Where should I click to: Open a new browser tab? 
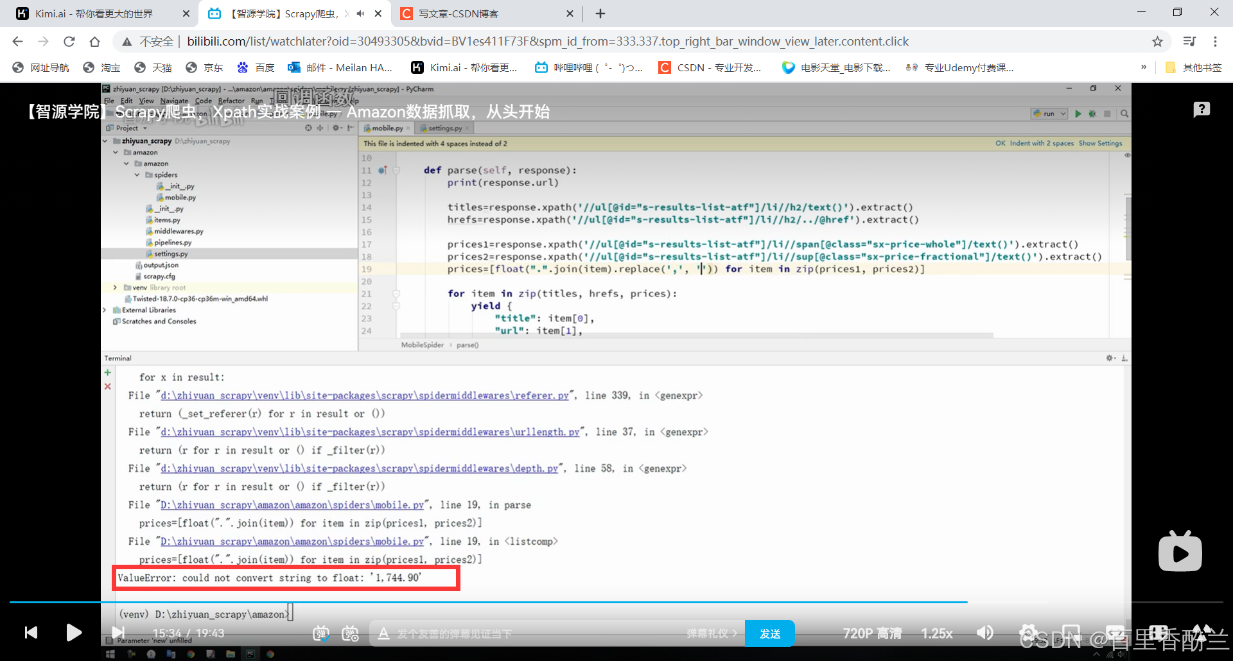tap(600, 13)
